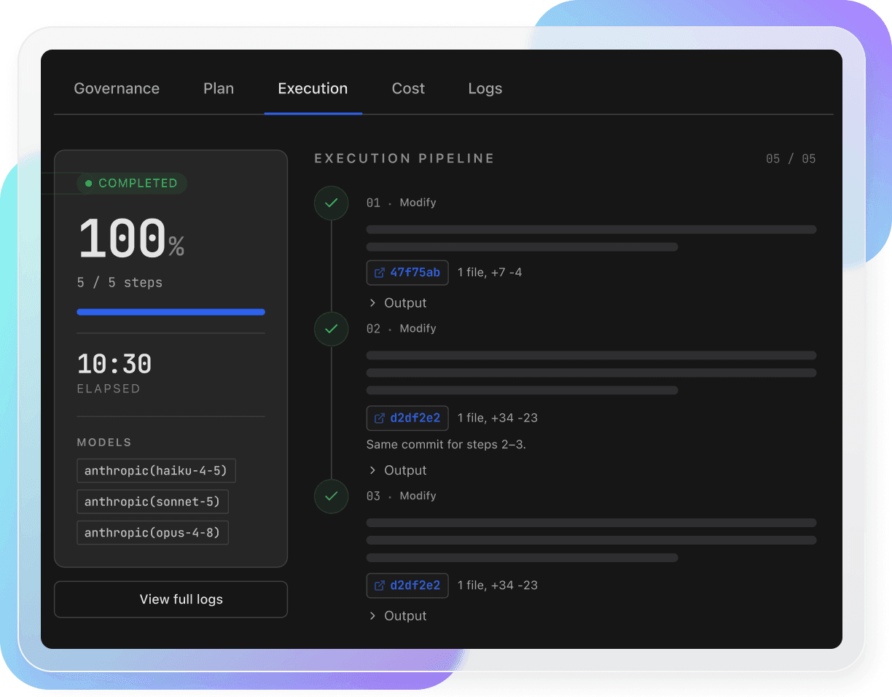Click the "05 / 05" pipeline counter
This screenshot has height=697, width=892.
pyautogui.click(x=791, y=159)
